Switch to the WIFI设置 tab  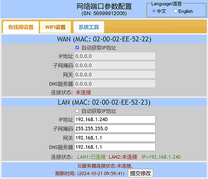click(55, 27)
